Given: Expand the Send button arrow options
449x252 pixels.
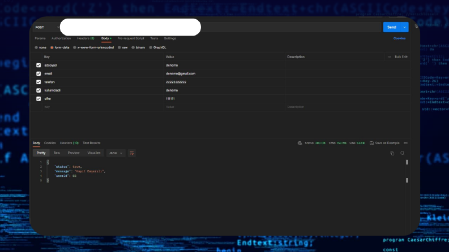Looking at the screenshot, I should pyautogui.click(x=404, y=28).
